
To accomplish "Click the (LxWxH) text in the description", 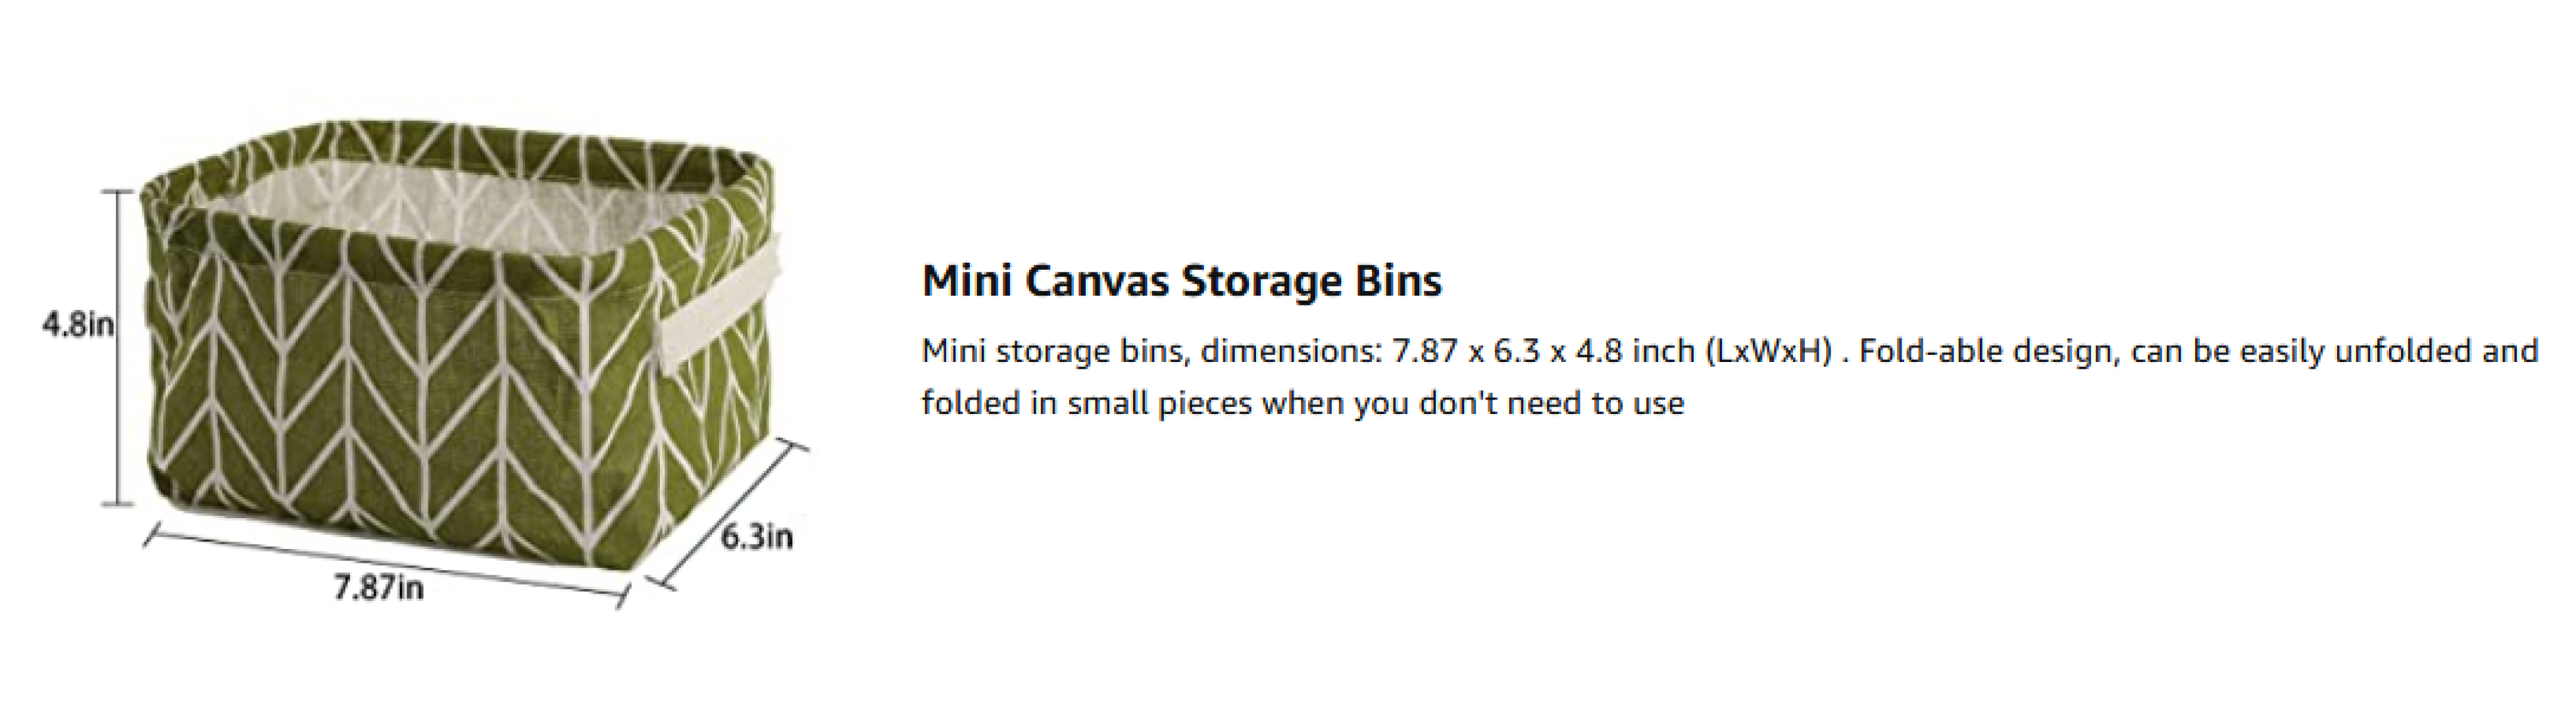I will [x=1769, y=351].
